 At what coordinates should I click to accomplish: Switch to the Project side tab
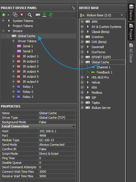[131, 32]
